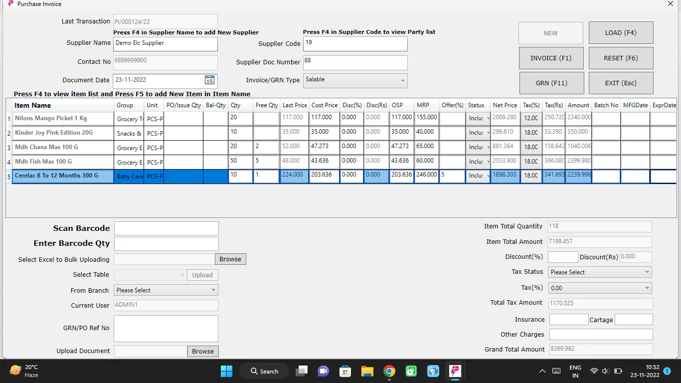Open Task View on the taskbar
The width and height of the screenshot is (681, 383).
point(301,371)
